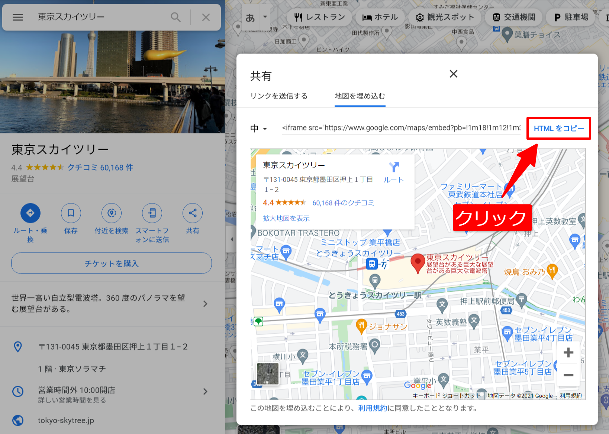This screenshot has height=434, width=609.
Task: Click the 付近を検索 nearby icon
Action: point(112,213)
